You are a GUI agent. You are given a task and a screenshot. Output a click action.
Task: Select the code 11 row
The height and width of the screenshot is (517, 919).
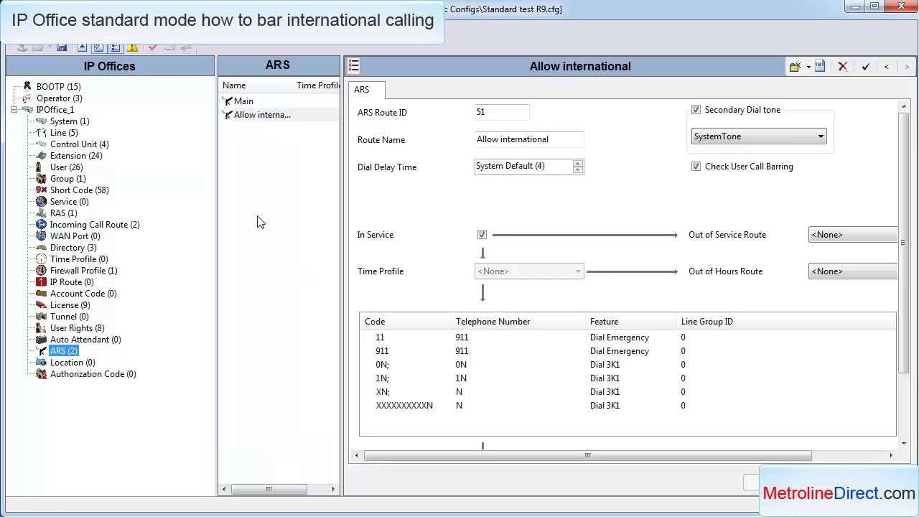[x=628, y=337]
